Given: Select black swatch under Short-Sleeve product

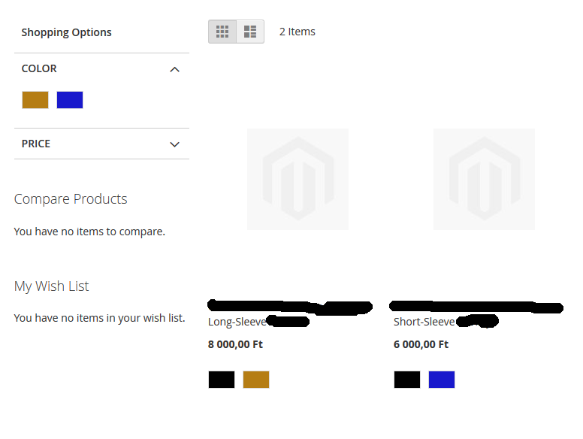Looking at the screenshot, I should click(407, 380).
